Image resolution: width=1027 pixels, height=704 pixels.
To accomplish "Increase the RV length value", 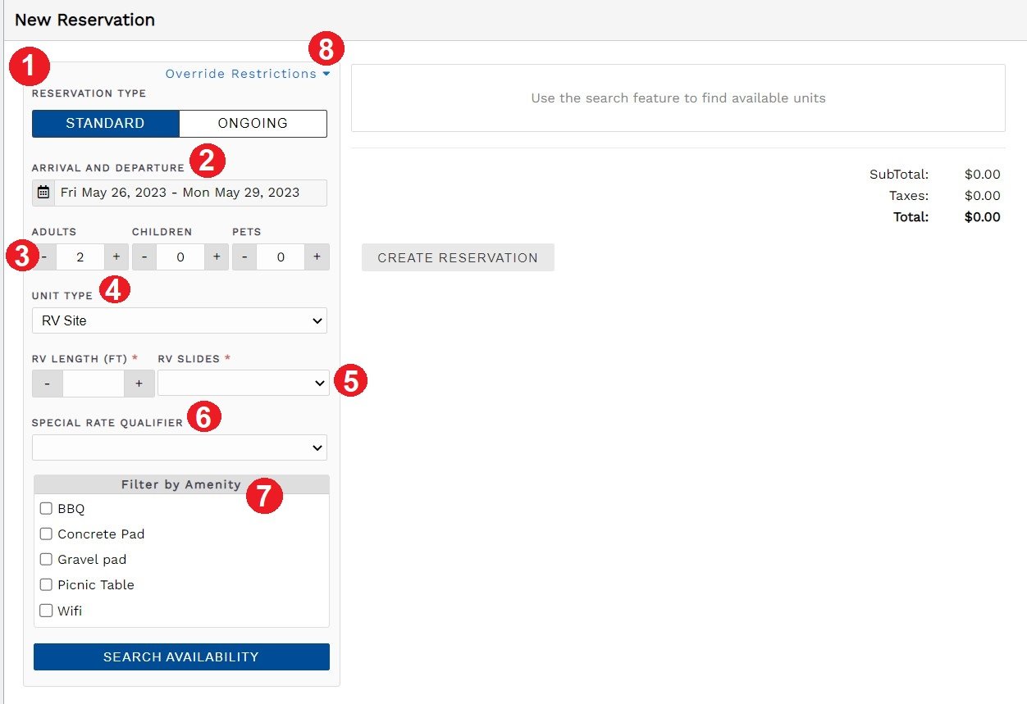I will 139,383.
